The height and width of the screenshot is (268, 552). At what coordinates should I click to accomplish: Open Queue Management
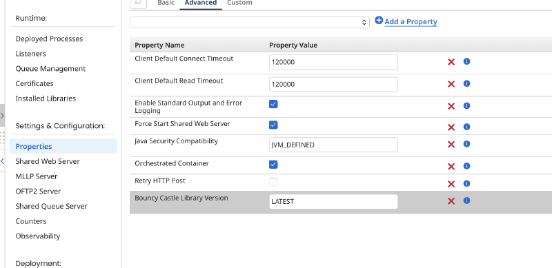50,69
